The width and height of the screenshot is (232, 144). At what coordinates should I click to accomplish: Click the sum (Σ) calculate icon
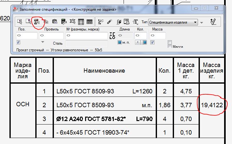[37, 22]
